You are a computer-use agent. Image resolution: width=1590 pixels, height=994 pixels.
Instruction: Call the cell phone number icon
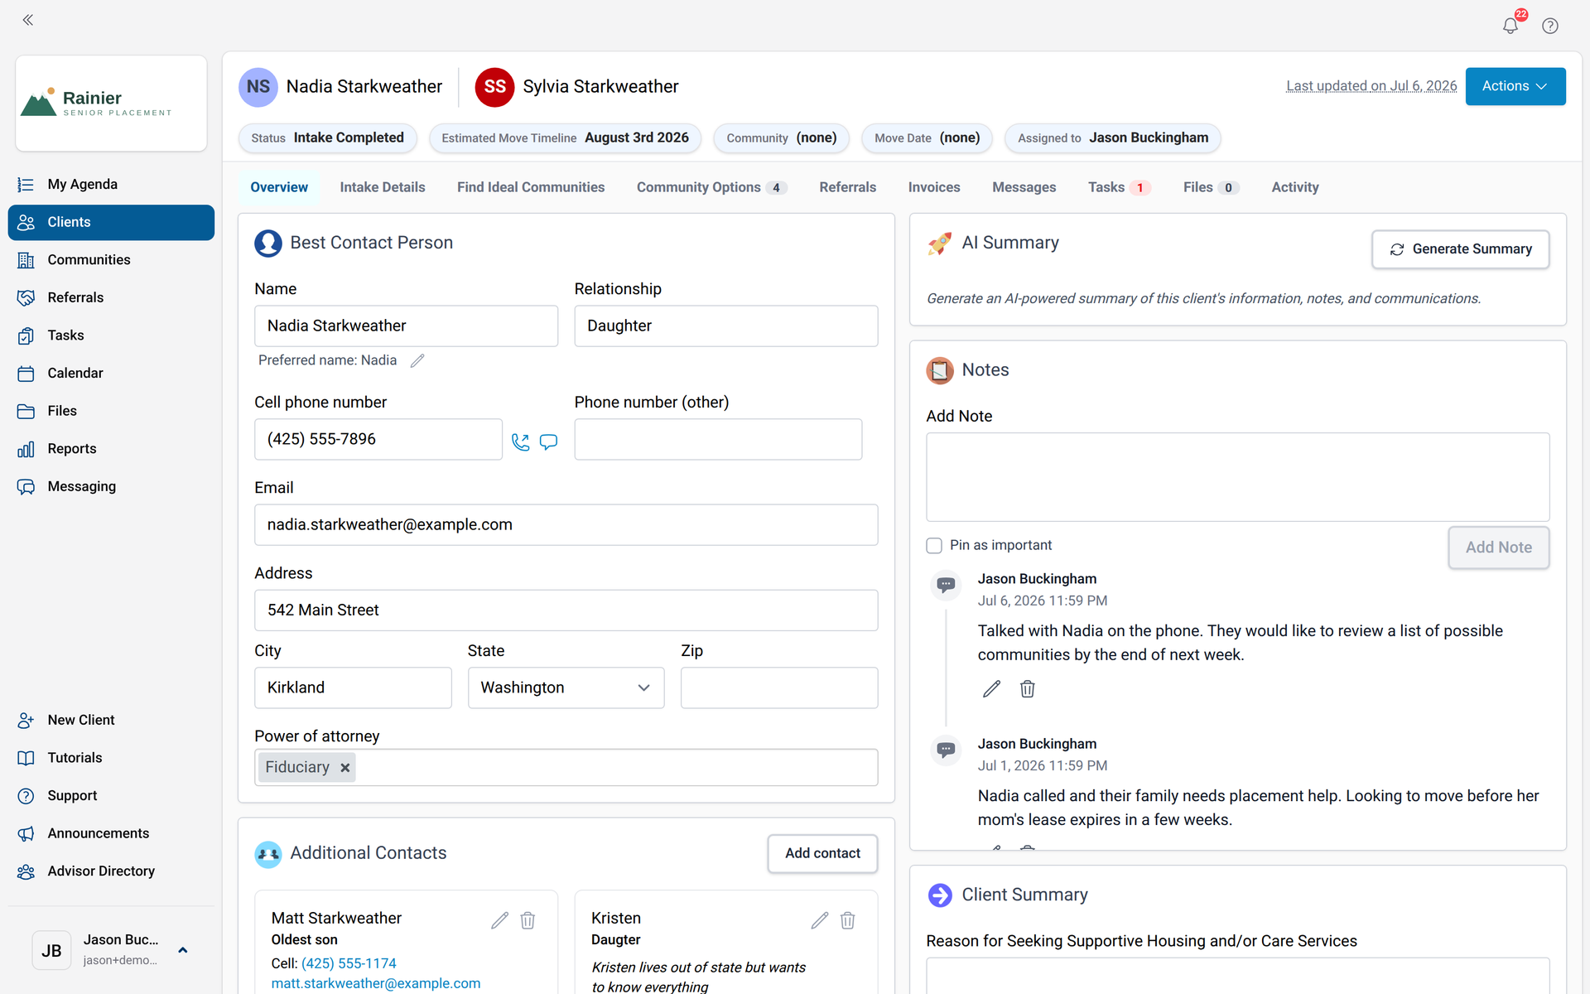[x=520, y=442]
